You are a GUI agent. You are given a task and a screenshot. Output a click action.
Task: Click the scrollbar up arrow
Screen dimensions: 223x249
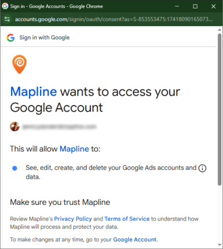point(220,30)
